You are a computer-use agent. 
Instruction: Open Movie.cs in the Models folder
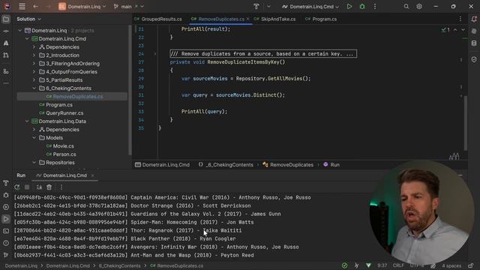pos(63,146)
